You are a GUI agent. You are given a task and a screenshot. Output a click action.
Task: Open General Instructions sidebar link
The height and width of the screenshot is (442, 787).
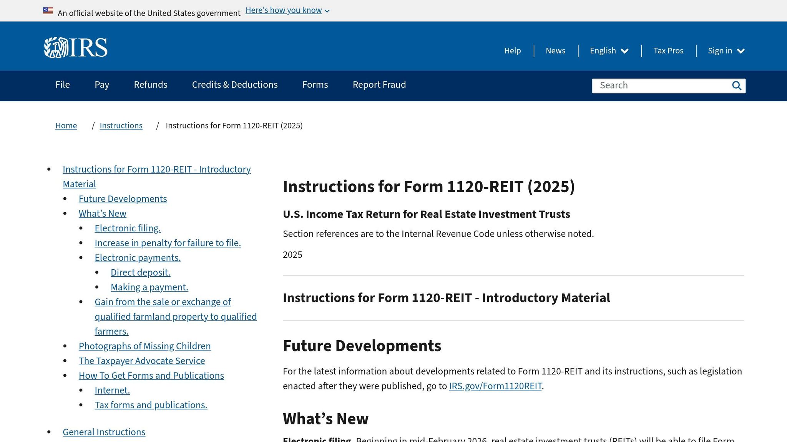click(104, 432)
